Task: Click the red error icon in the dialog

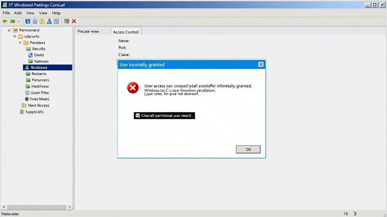Action: point(133,88)
